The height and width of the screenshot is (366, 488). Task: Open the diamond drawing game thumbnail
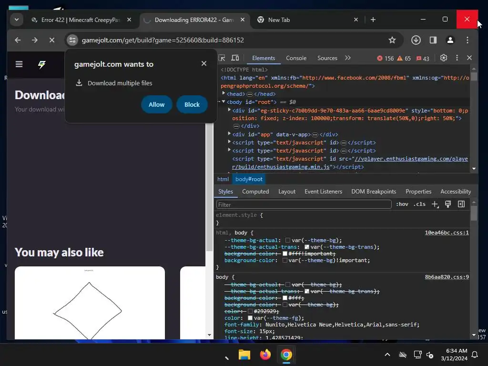[90, 303]
